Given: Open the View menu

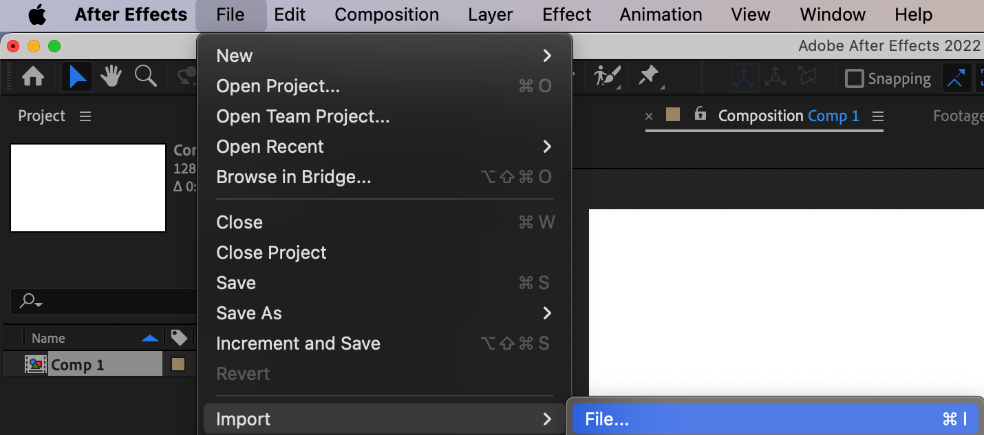Looking at the screenshot, I should pyautogui.click(x=751, y=14).
